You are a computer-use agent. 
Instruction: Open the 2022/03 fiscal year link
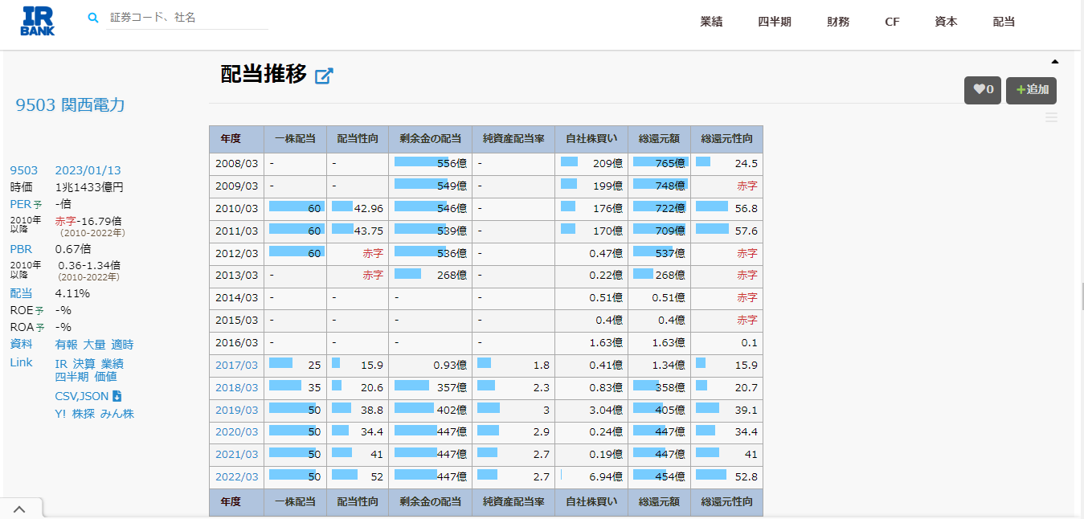(237, 476)
